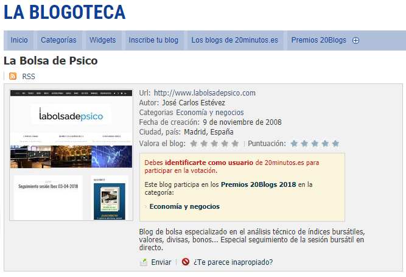Click the Enviar envelope icon
This screenshot has width=406, height=277.
click(144, 262)
